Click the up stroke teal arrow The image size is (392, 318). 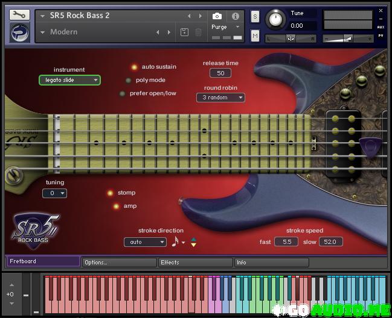point(193,240)
